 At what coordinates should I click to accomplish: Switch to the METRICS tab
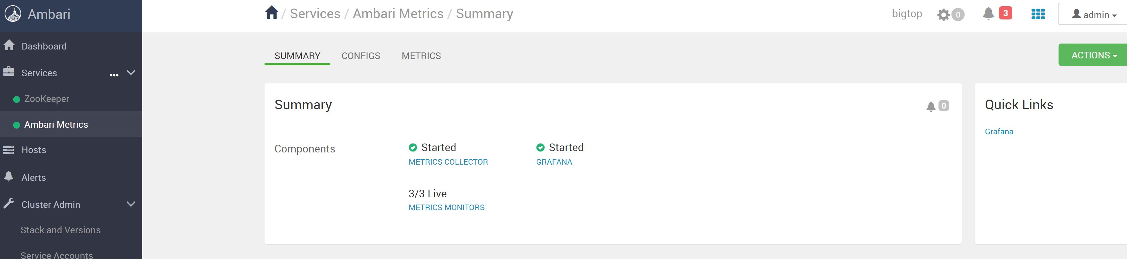point(421,56)
